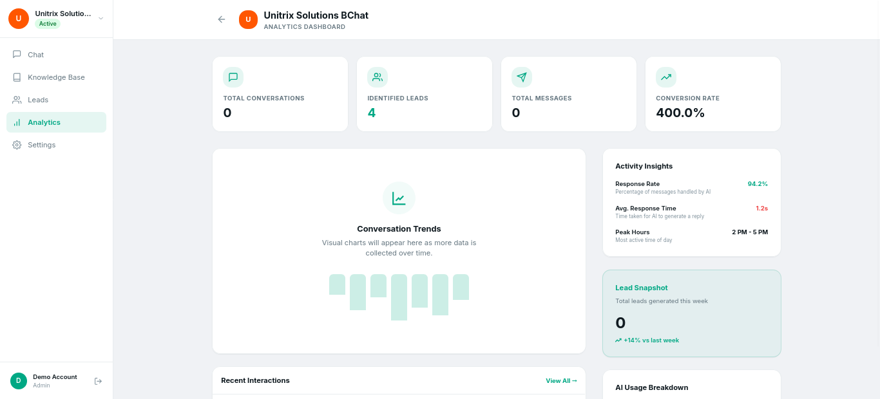Select Analytics in the sidebar

tap(56, 122)
